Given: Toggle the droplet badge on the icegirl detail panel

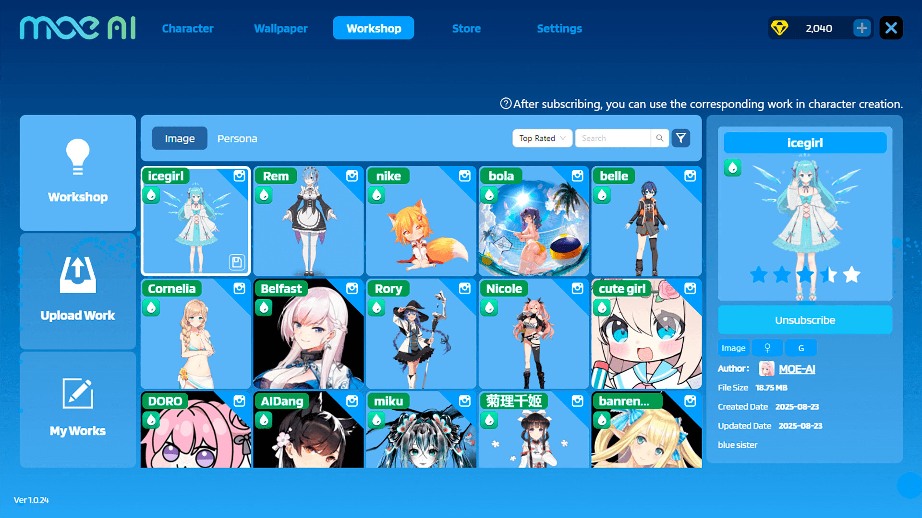Looking at the screenshot, I should point(732,168).
